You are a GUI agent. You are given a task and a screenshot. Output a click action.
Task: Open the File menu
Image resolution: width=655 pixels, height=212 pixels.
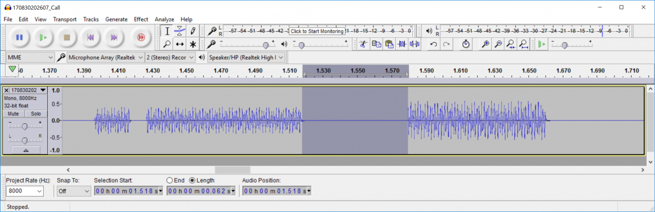[8, 19]
